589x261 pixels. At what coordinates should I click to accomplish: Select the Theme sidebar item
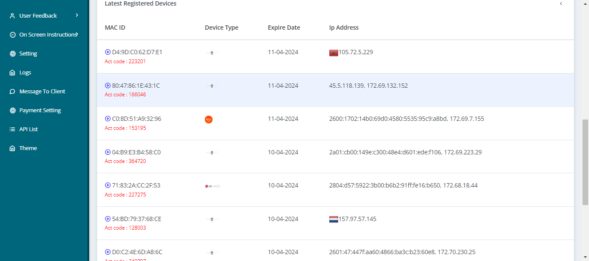(x=28, y=148)
